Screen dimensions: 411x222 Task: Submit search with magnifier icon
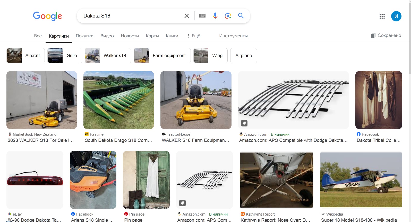[x=241, y=16]
